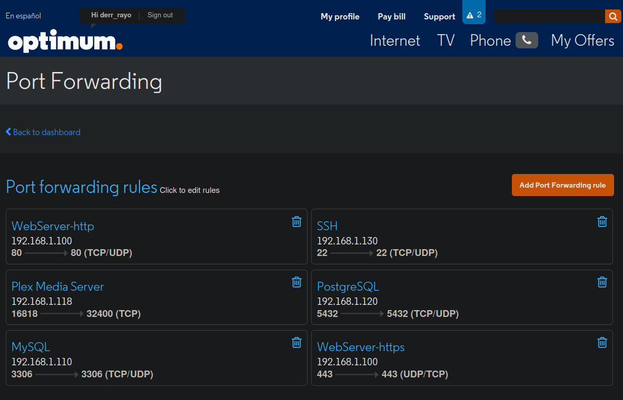Click the 80 (TCP/UDP) port text
Screen dimensions: 623x400
pyautogui.click(x=101, y=252)
